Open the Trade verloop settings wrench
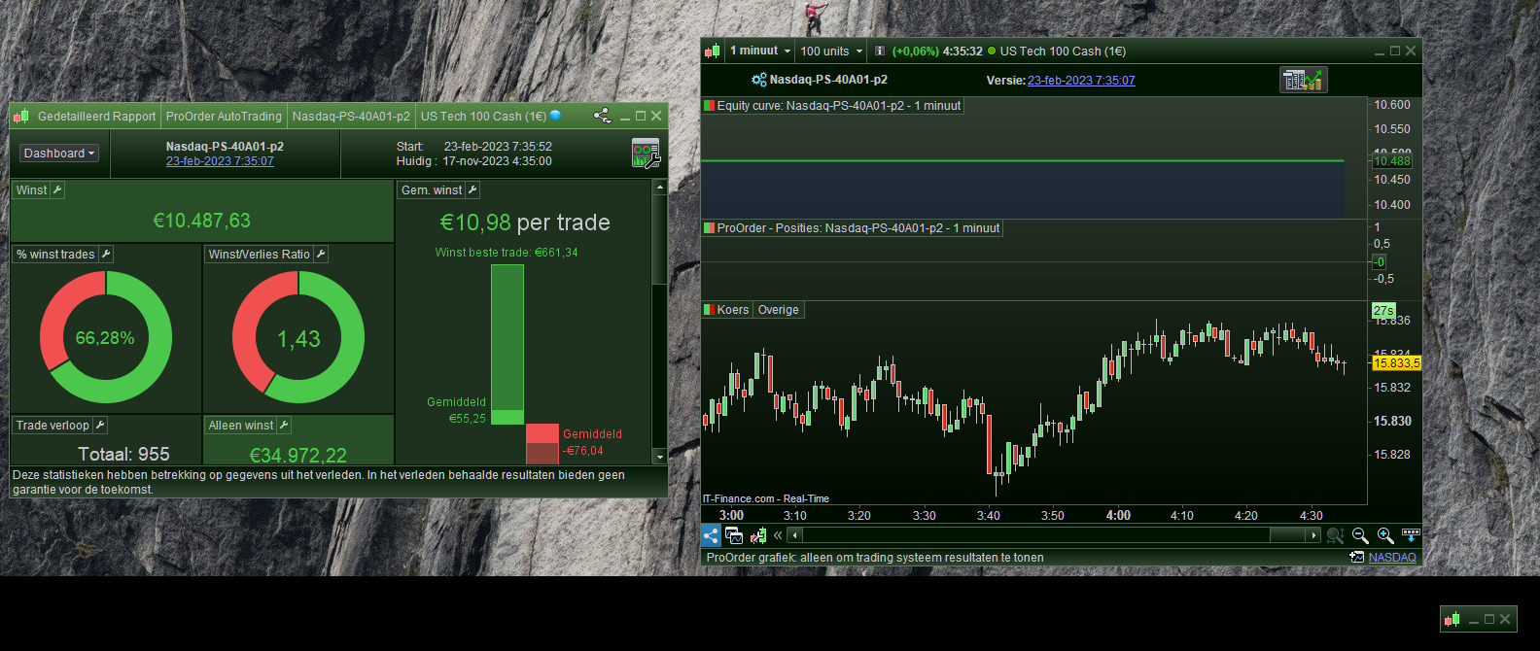The width and height of the screenshot is (1540, 651). [100, 426]
